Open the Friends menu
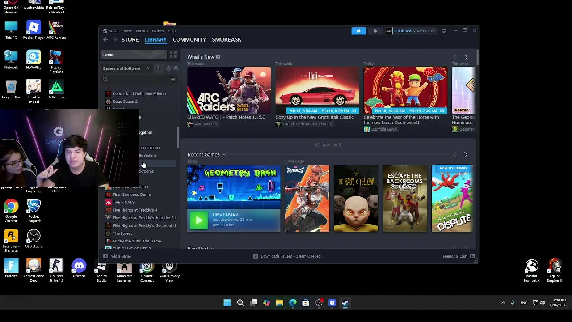This screenshot has width=572, height=322. click(x=142, y=31)
